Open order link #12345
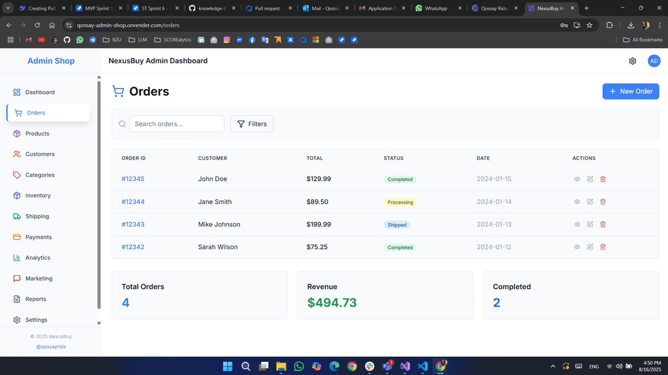The height and width of the screenshot is (375, 668). [x=133, y=179]
